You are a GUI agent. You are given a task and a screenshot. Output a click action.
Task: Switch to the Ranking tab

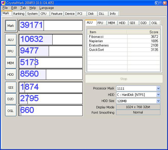(19, 14)
